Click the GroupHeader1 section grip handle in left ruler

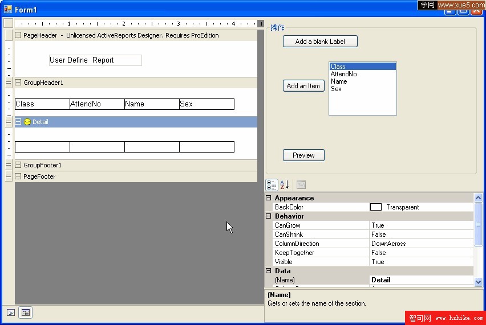[9, 83]
